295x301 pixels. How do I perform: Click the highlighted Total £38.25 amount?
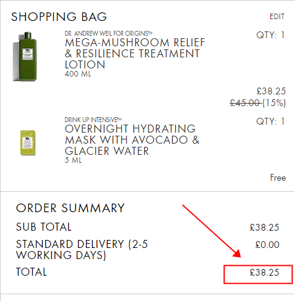pos(264,273)
